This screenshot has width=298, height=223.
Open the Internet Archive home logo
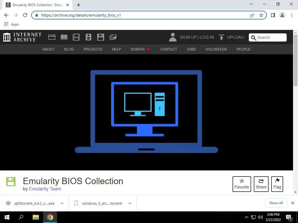point(22,37)
